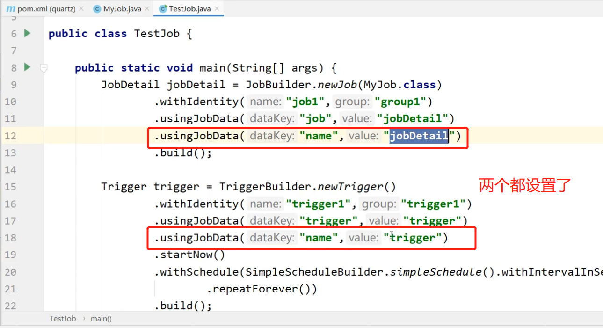The width and height of the screenshot is (603, 328).
Task: Click the "value:" inlay hint on line 11
Action: (358, 118)
